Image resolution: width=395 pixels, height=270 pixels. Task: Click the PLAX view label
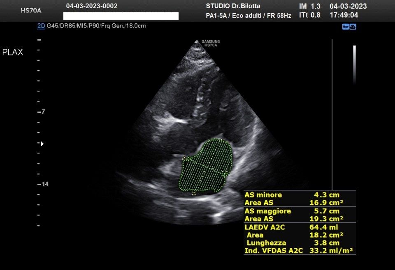pyautogui.click(x=13, y=53)
